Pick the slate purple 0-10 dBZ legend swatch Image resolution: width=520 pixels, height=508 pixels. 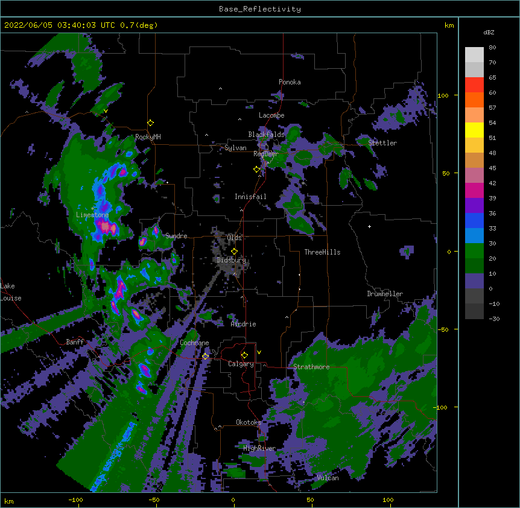point(474,281)
